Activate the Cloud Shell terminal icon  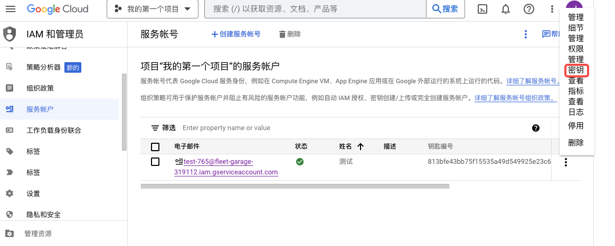click(482, 9)
